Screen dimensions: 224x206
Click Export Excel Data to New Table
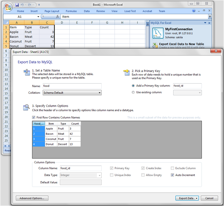tap(181, 44)
